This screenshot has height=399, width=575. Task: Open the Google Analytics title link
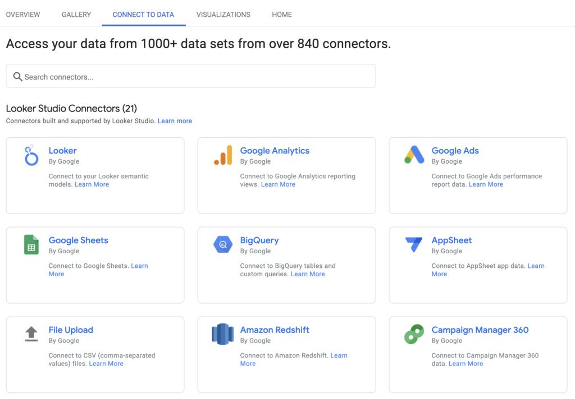point(275,151)
